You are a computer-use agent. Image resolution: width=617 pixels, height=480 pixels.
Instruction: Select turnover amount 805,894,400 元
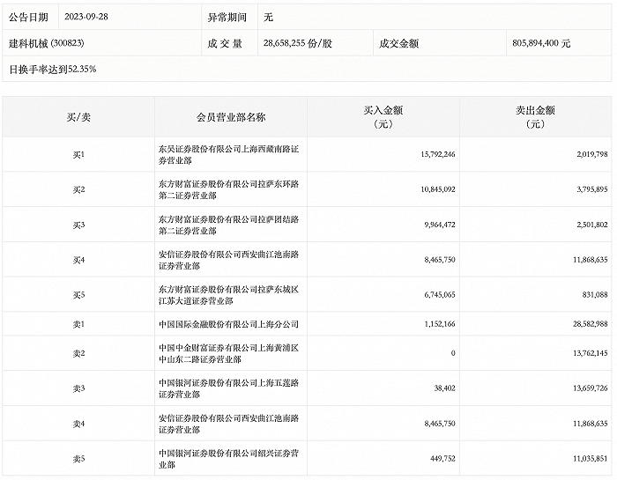pos(541,43)
